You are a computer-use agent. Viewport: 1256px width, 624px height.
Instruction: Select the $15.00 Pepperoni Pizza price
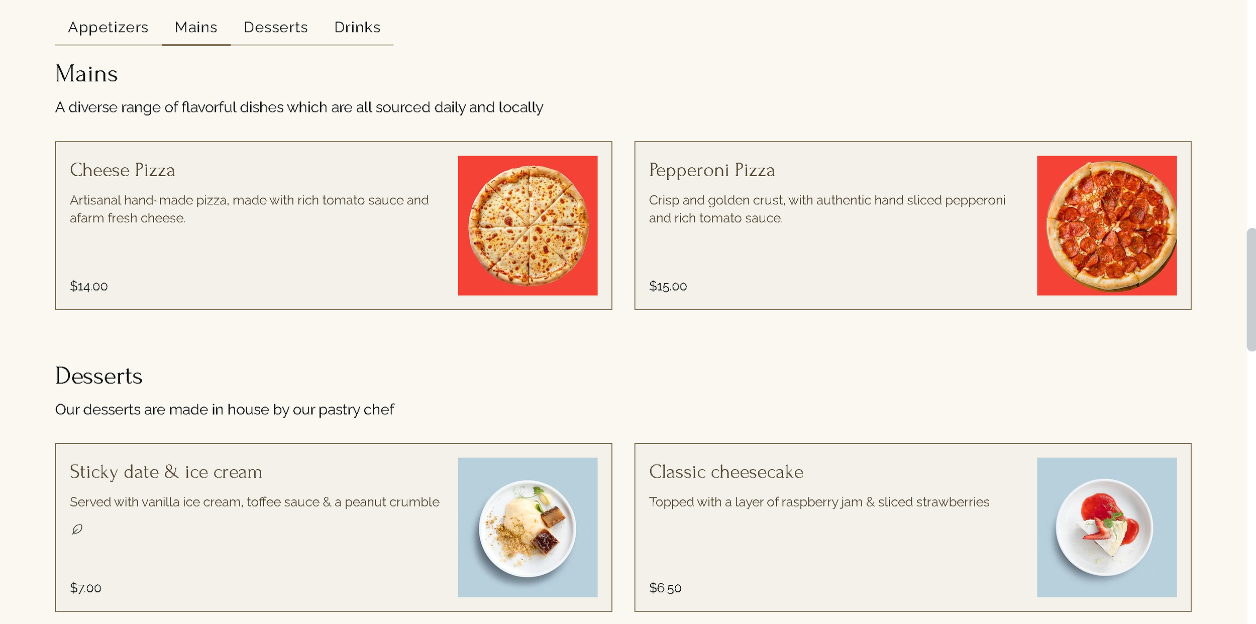coord(668,286)
